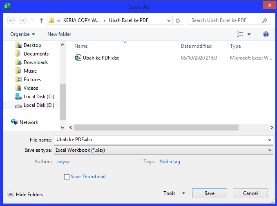
Task: Click the search magnifier icon
Action: [264, 20]
